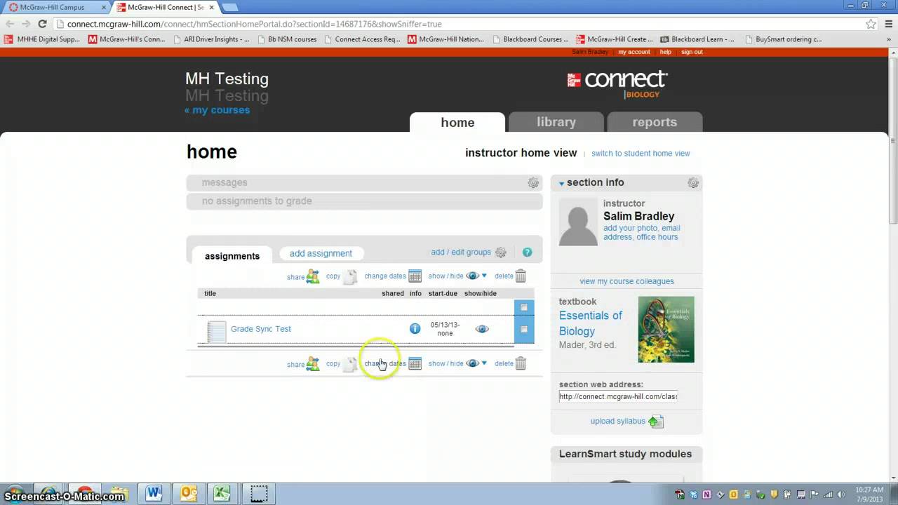This screenshot has height=505, width=898.
Task: Open the snipping tool icon in the taskbar
Action: pyautogui.click(x=259, y=493)
